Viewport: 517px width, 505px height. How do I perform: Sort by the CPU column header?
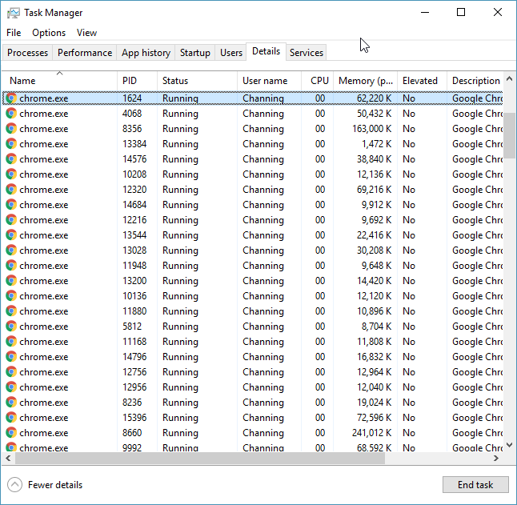[x=317, y=80]
